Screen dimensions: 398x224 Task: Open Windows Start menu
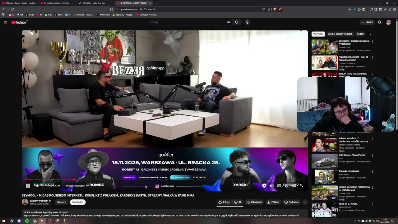4,221
